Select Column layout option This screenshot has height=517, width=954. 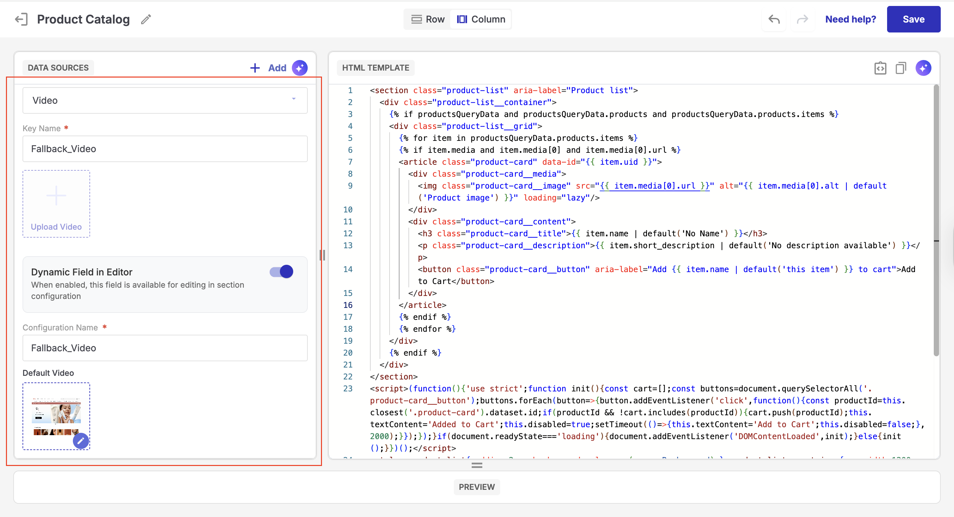(x=481, y=19)
